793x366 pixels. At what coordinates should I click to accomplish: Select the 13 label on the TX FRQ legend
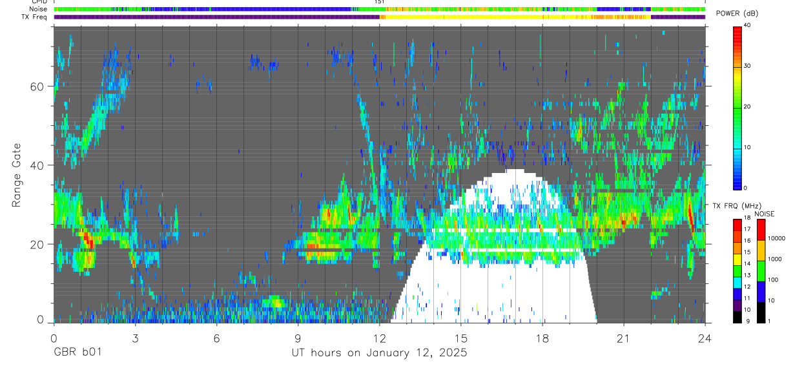click(747, 276)
